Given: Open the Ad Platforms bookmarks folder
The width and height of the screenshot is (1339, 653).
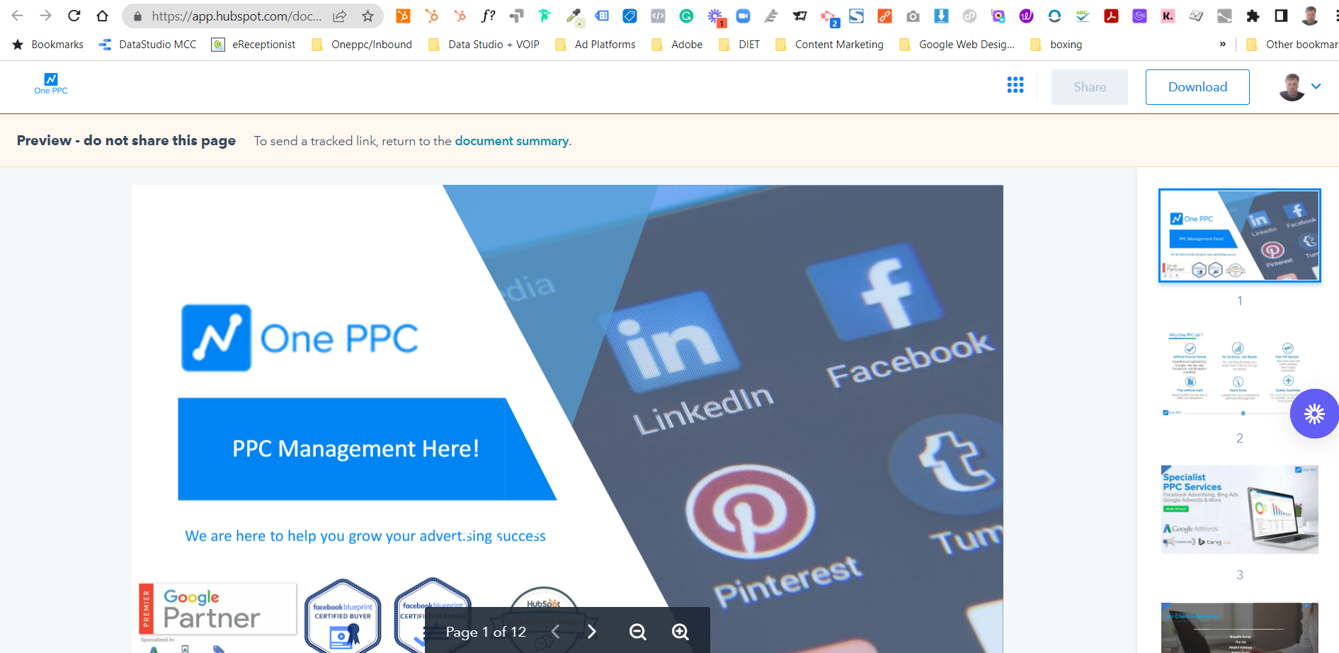Looking at the screenshot, I should [x=604, y=44].
